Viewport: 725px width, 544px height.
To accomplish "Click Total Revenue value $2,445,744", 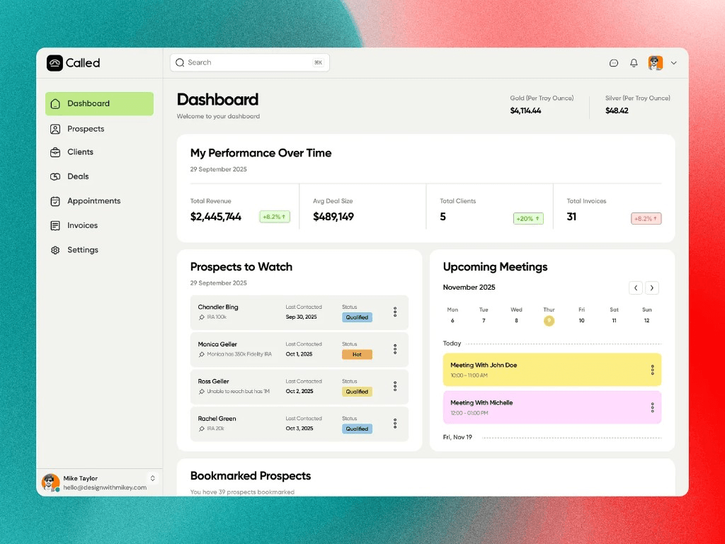I will [215, 217].
